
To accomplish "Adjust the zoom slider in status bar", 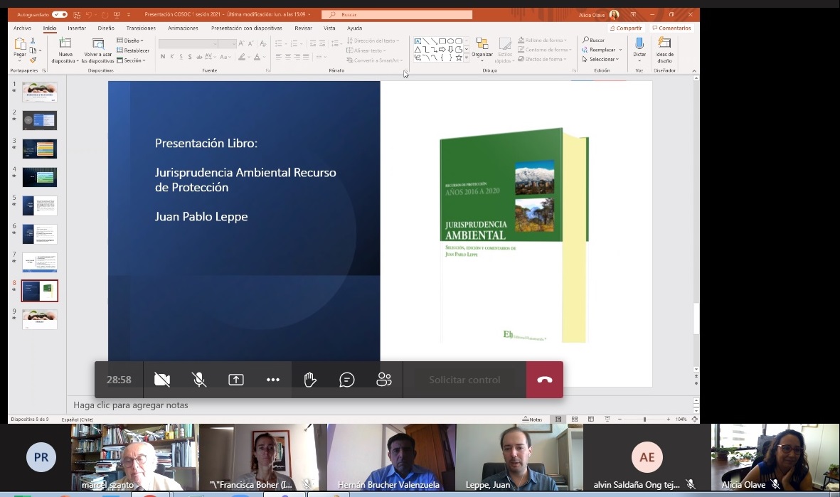I will [644, 419].
